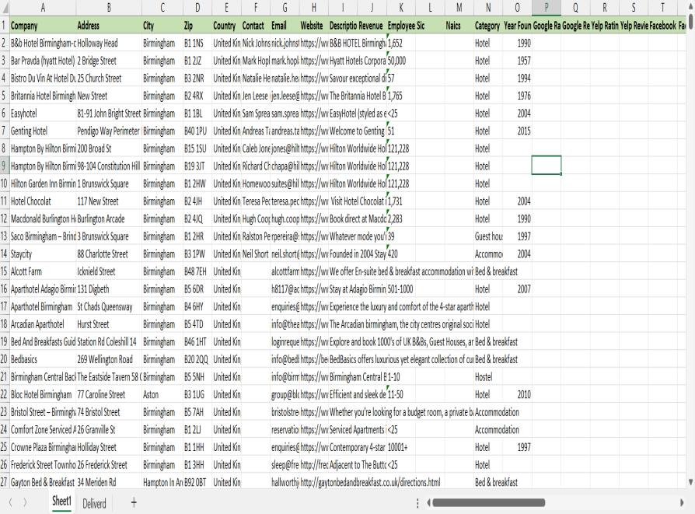The image size is (695, 514).
Task: Select the column A header
Action: (42, 7)
